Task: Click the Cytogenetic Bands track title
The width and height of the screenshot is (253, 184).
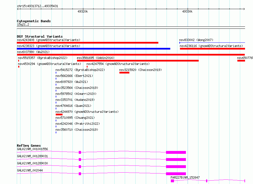Action: pyautogui.click(x=34, y=21)
